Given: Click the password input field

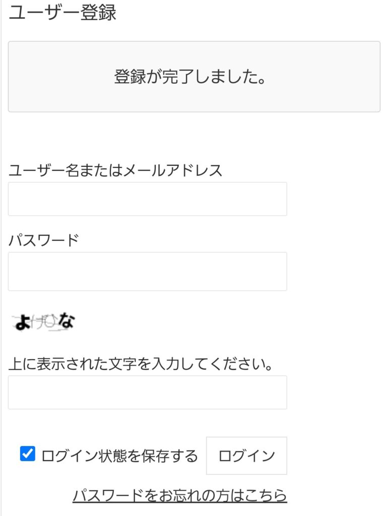Looking at the screenshot, I should point(147,271).
